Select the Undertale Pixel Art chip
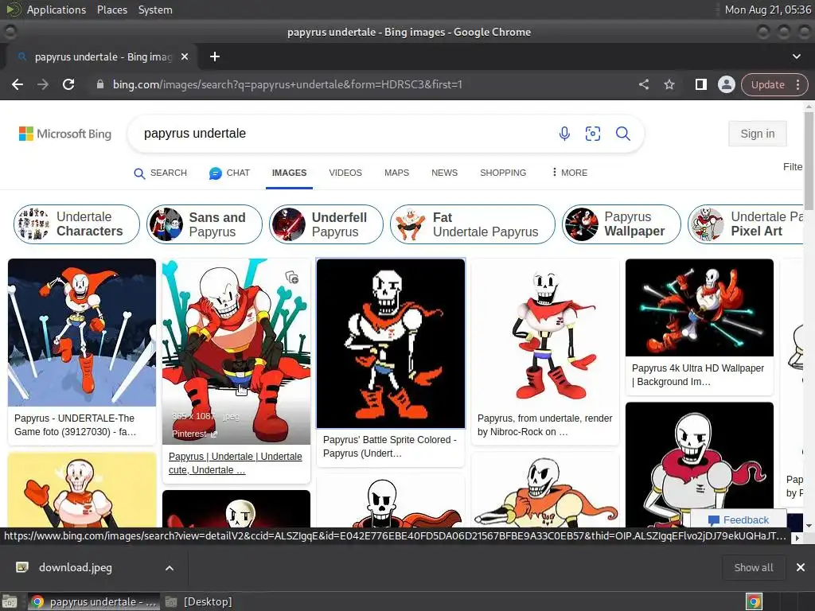Image resolution: width=815 pixels, height=611 pixels. [x=746, y=224]
